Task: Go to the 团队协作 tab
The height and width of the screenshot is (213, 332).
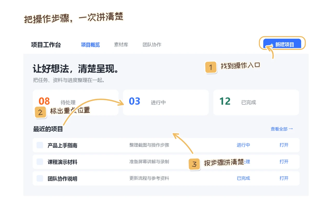Action: 152,45
